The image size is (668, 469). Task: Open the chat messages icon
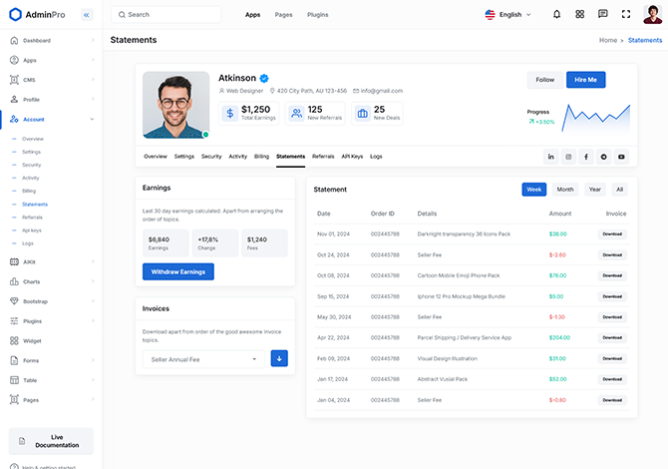[x=602, y=15]
